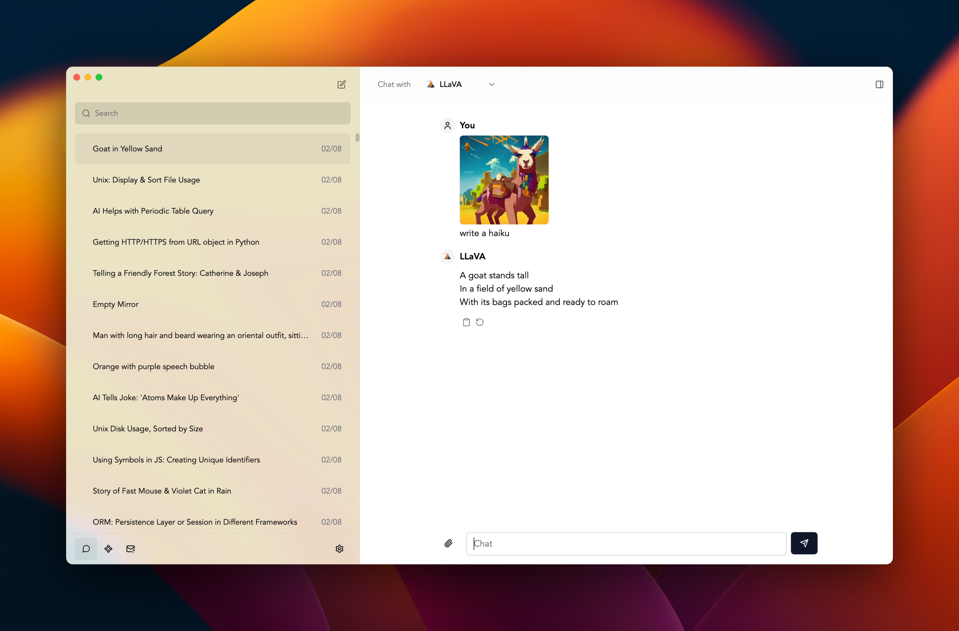Regenerate the LLaVA response
The height and width of the screenshot is (631, 959).
click(x=479, y=322)
